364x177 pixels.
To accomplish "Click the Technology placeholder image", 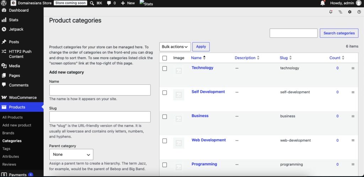I will [x=178, y=71].
